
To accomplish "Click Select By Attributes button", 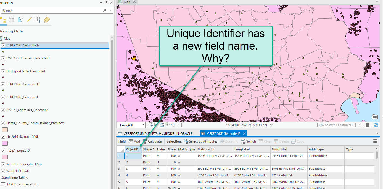I will (200, 141).
